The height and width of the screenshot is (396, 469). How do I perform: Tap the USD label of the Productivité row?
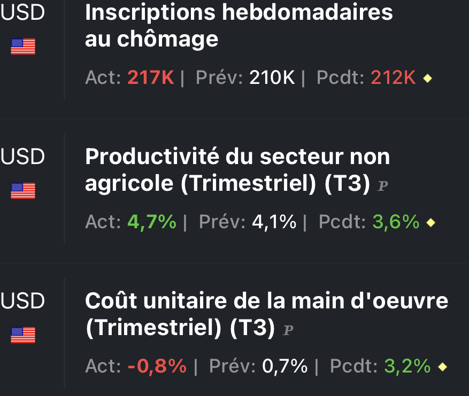pyautogui.click(x=23, y=157)
